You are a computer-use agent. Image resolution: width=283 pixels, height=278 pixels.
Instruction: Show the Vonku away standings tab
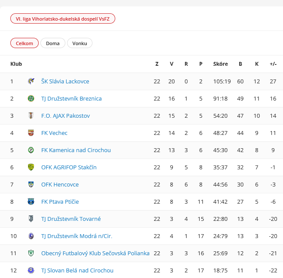pyautogui.click(x=80, y=43)
